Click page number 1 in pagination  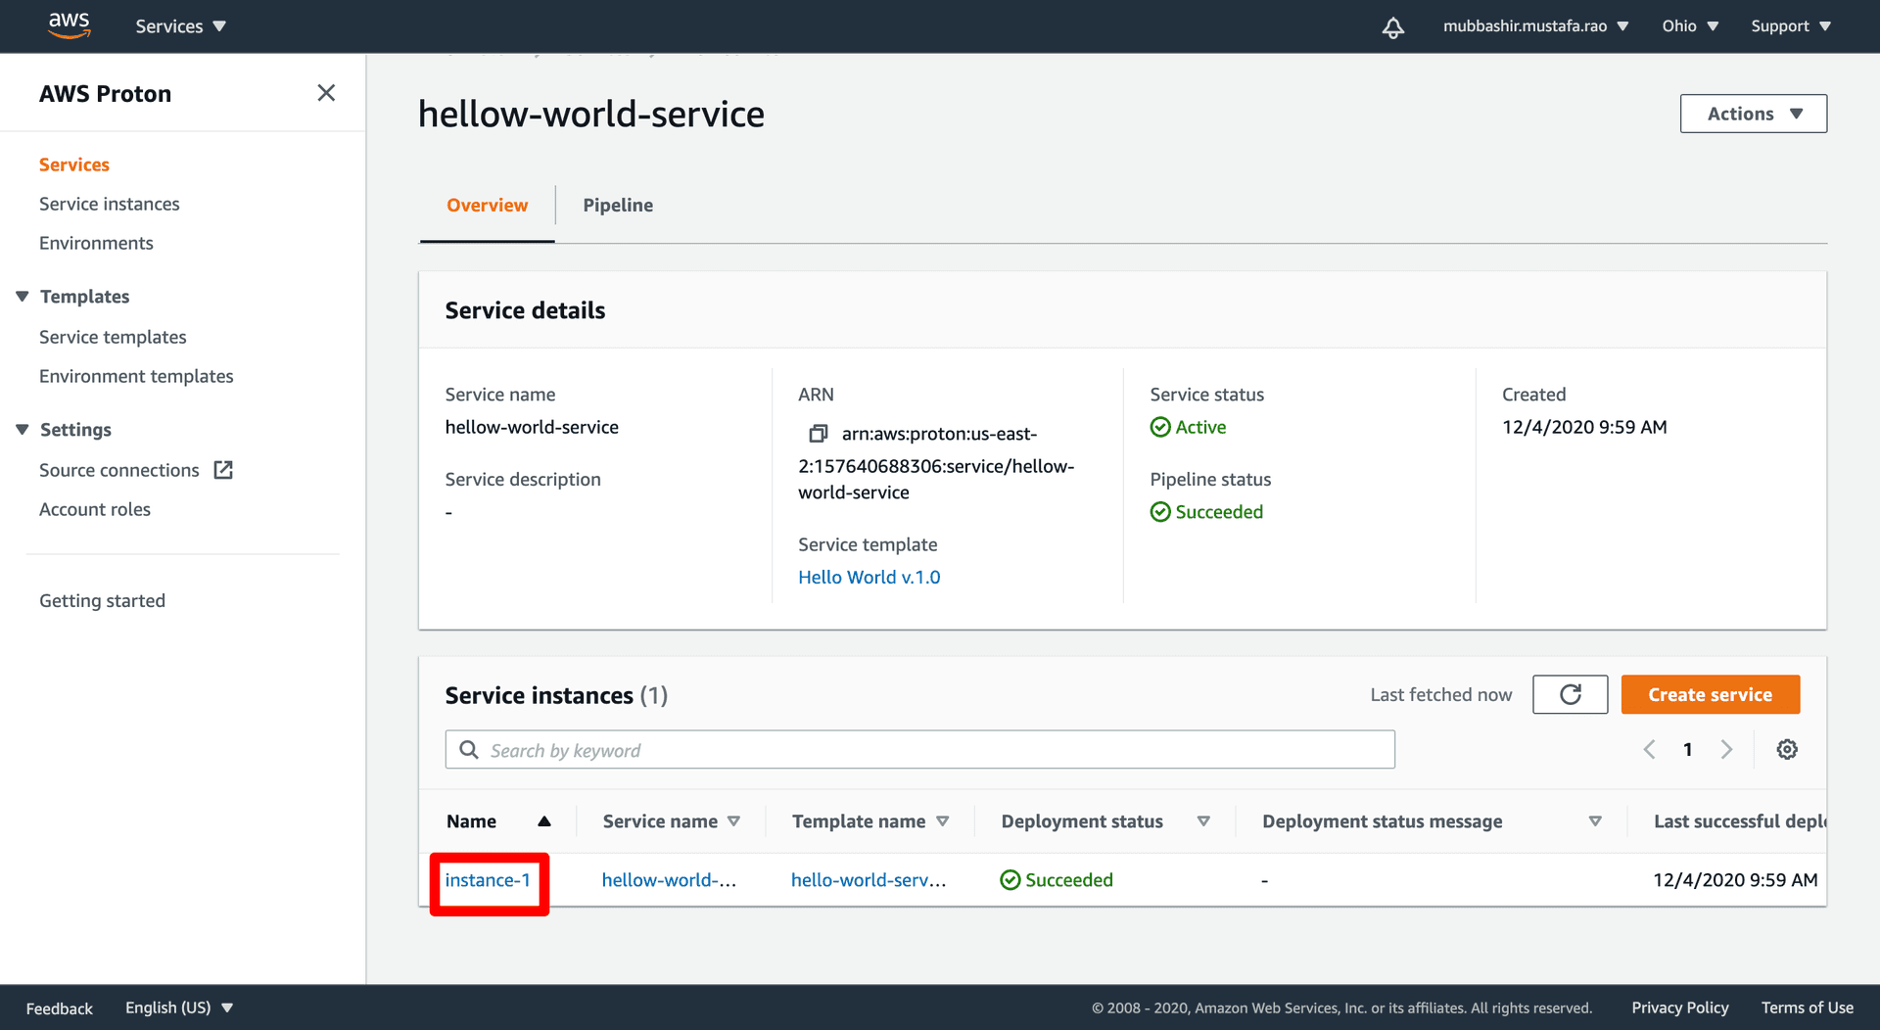(1687, 749)
